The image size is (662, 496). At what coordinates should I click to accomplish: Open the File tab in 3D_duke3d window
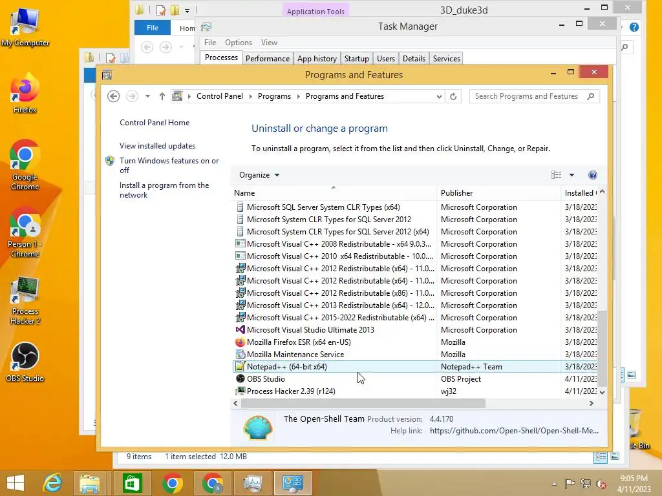(x=153, y=28)
